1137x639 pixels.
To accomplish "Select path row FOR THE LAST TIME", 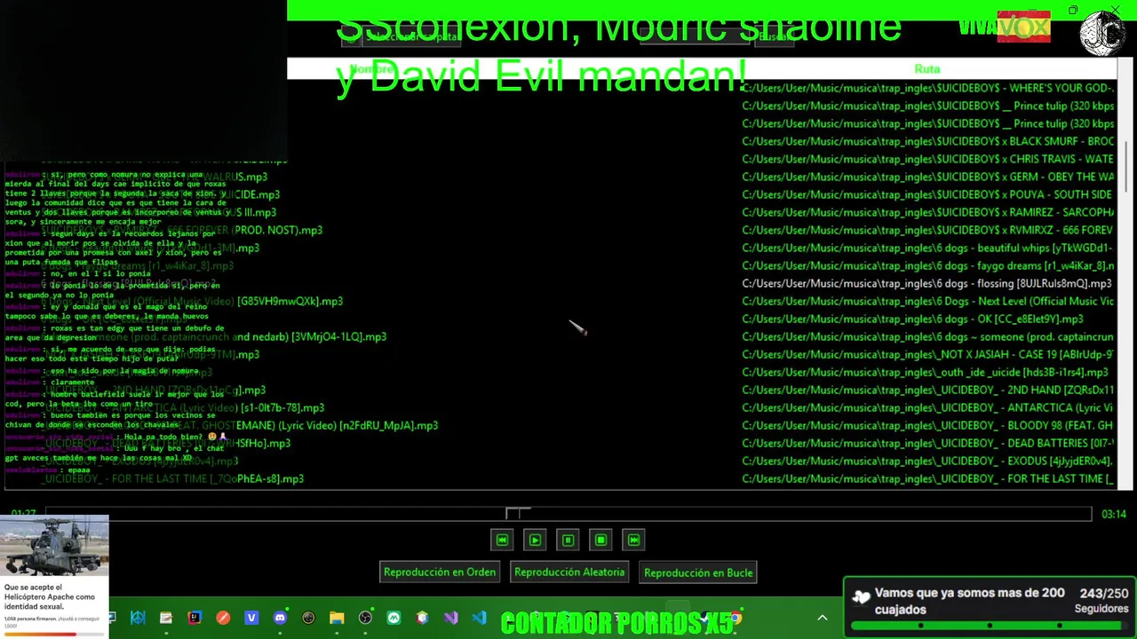I will pyautogui.click(x=928, y=478).
